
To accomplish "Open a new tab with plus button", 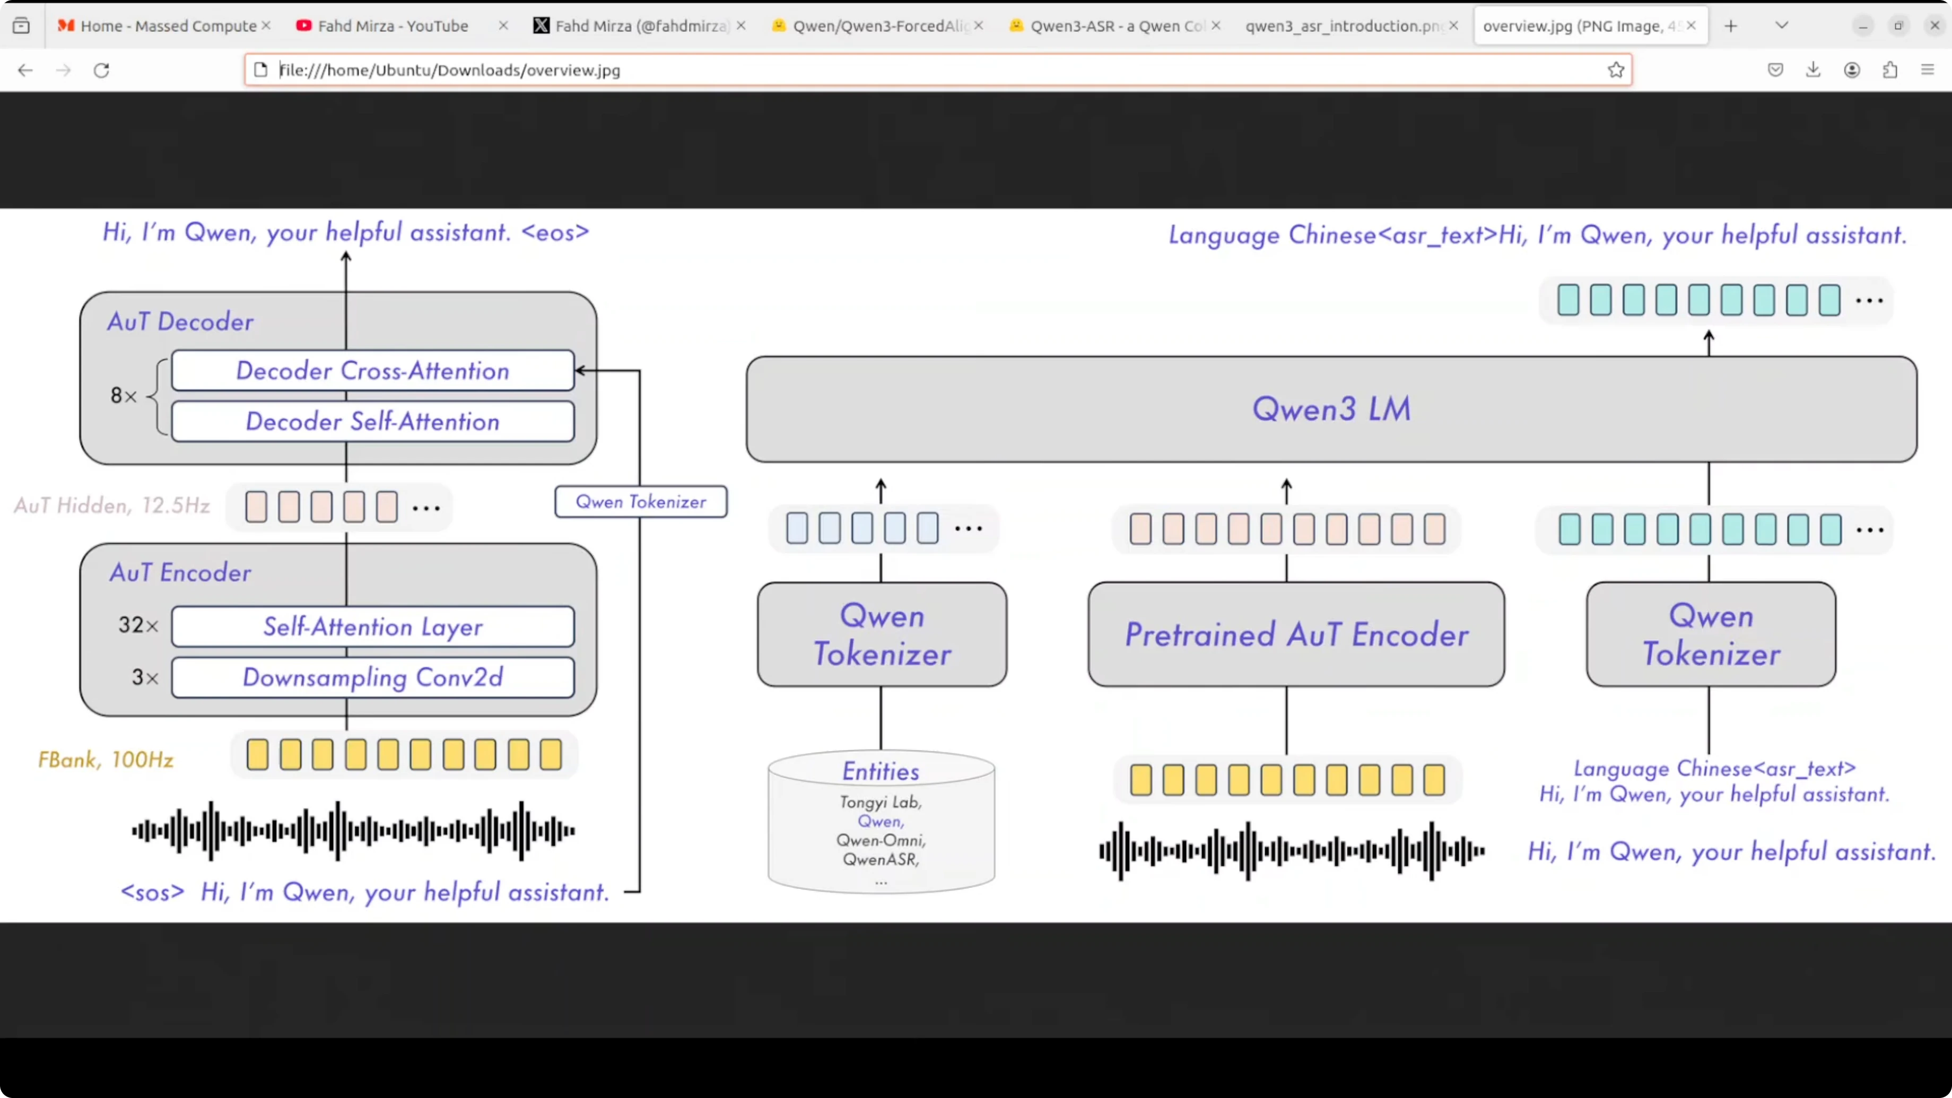I will [1731, 26].
